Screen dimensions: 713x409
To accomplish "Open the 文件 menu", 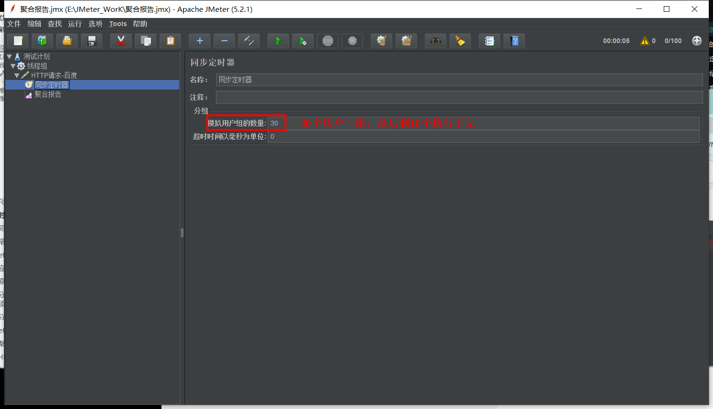I will point(14,24).
